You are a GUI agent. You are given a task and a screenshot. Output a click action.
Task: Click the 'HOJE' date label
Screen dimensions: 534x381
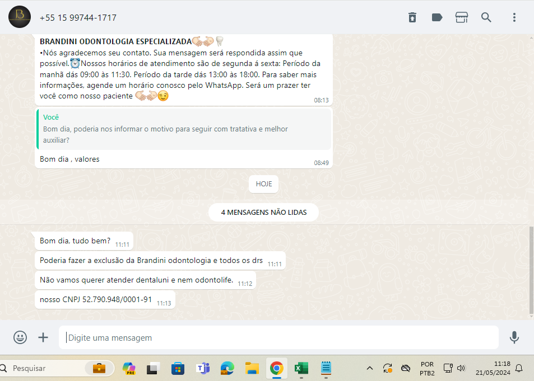pos(263,184)
